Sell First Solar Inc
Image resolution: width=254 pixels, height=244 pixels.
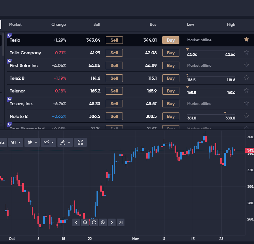click(x=114, y=65)
